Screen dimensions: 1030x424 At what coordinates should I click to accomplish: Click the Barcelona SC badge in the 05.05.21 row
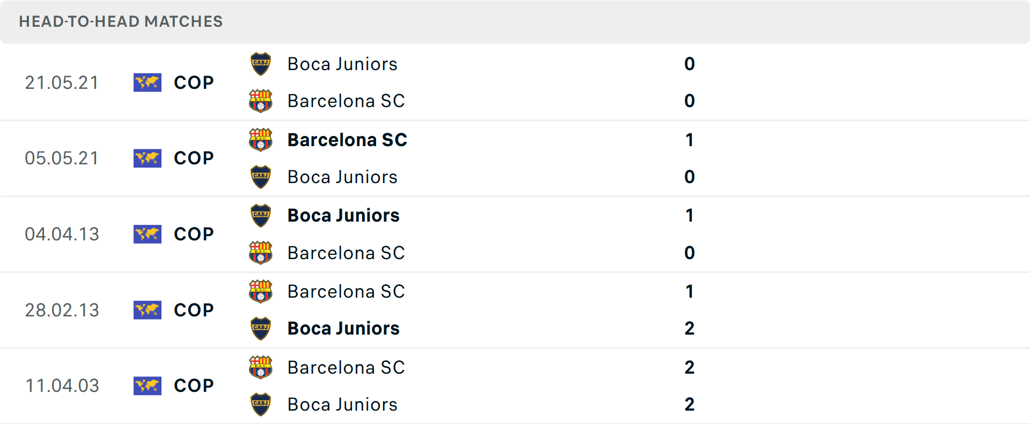261,140
